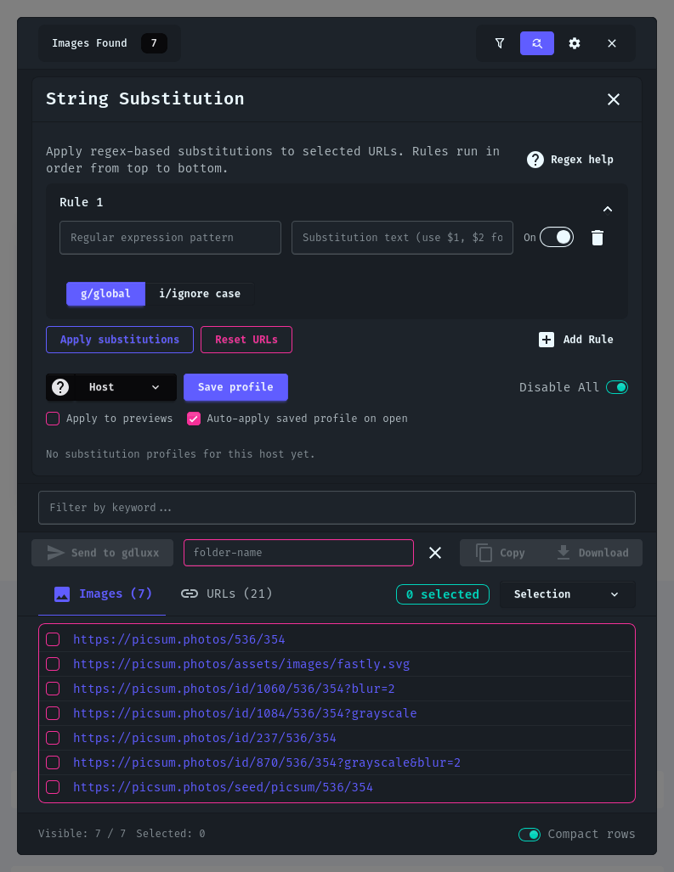The height and width of the screenshot is (872, 674).
Task: Enable the Apply to previews checkbox
Action: (53, 419)
